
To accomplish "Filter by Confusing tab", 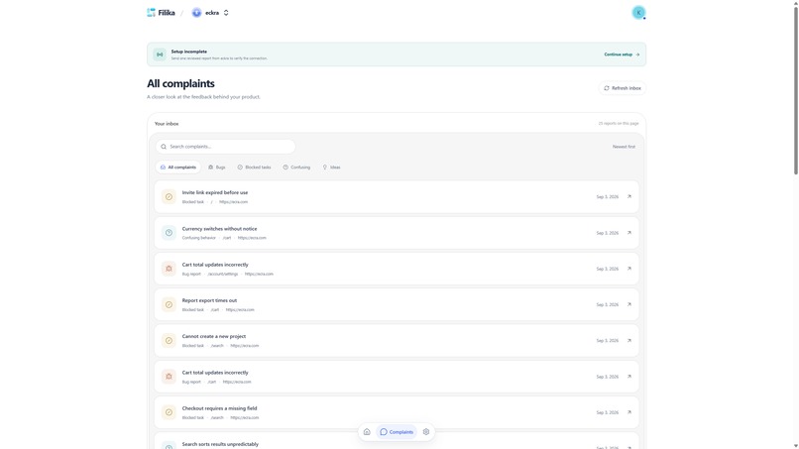I will (296, 168).
